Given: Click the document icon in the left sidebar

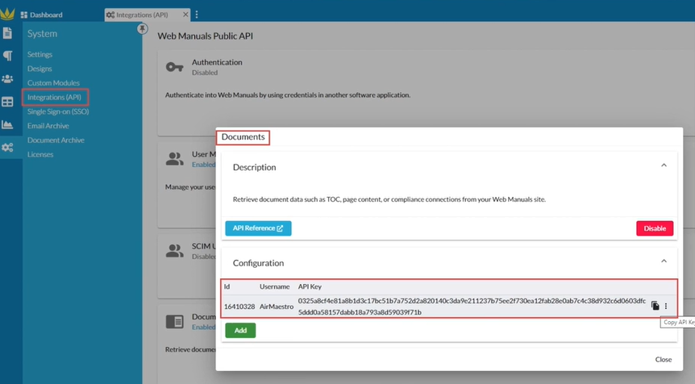Looking at the screenshot, I should tap(7, 33).
